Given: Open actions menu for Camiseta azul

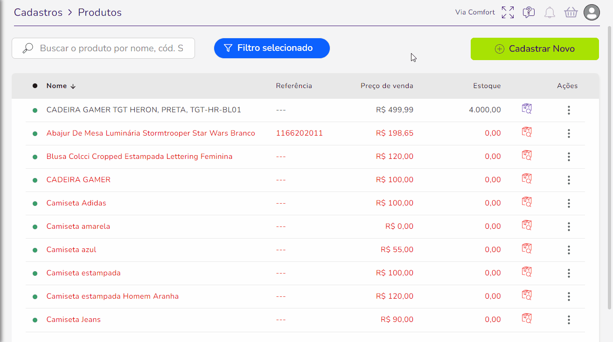Looking at the screenshot, I should click(x=569, y=250).
